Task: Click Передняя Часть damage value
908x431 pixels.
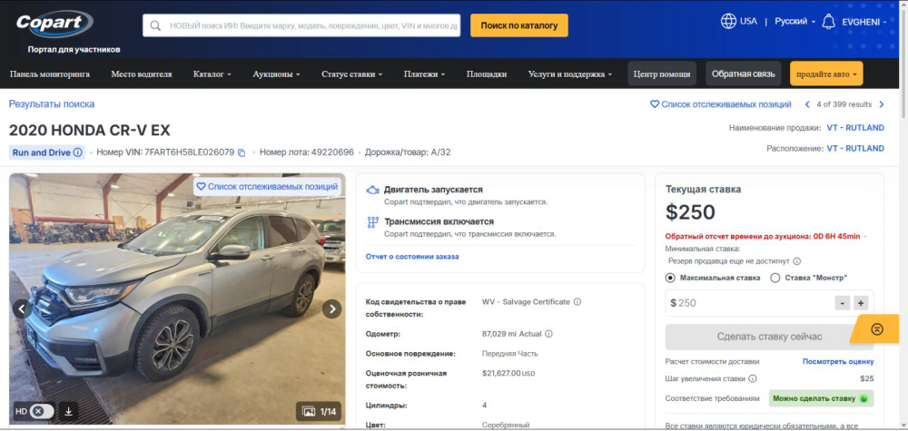Action: pyautogui.click(x=509, y=354)
